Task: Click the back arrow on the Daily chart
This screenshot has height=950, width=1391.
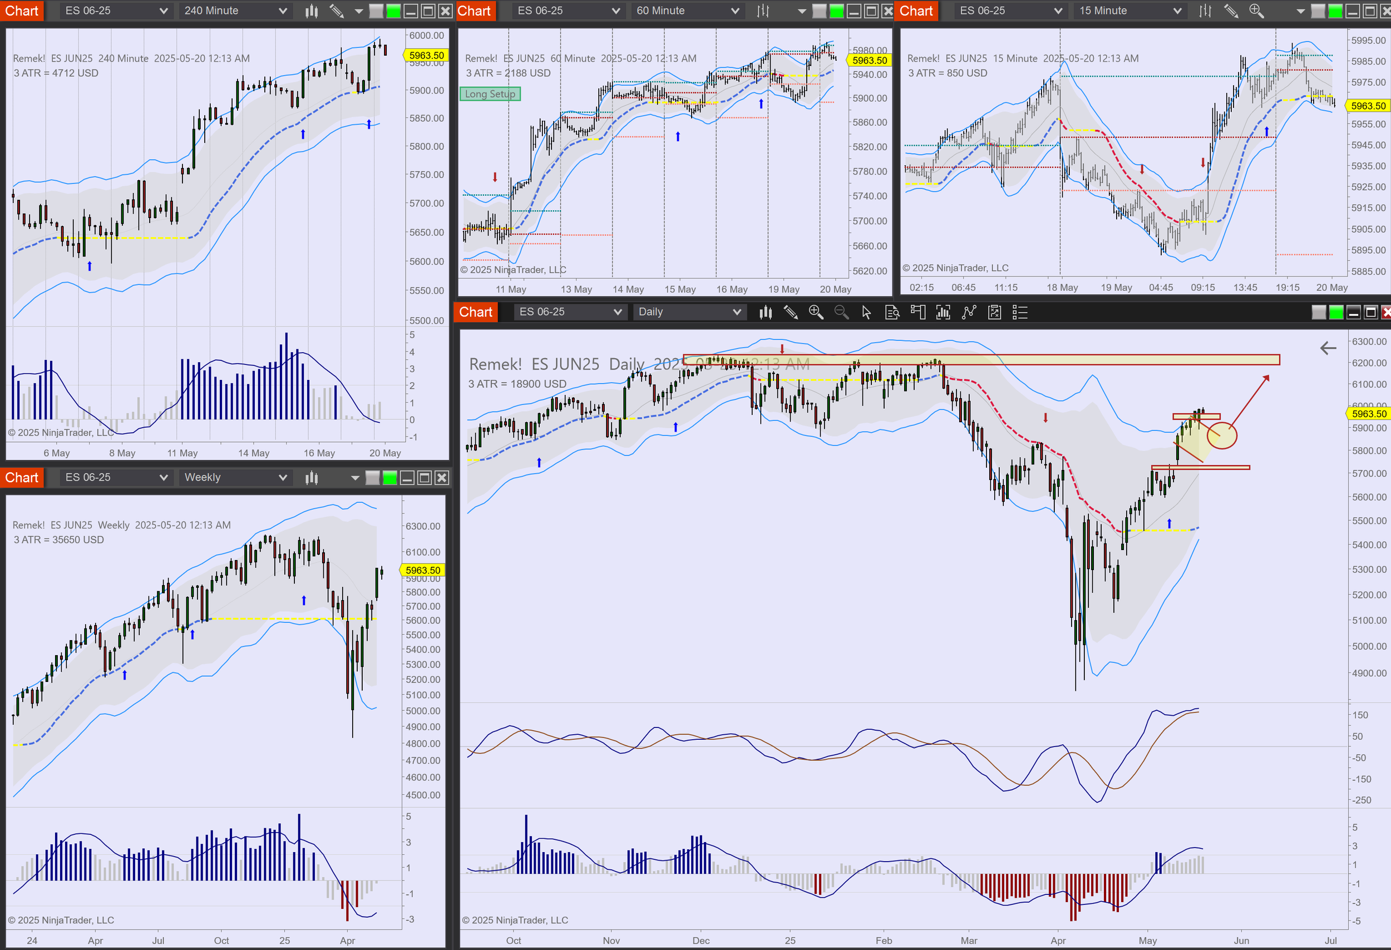Action: (1328, 348)
